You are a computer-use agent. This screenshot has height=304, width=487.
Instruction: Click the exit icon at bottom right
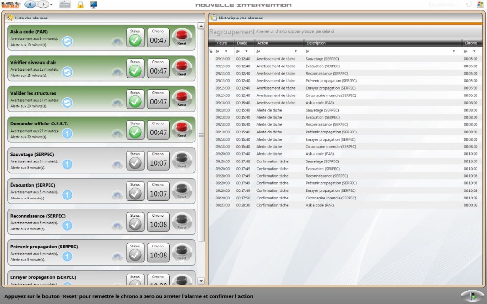click(x=472, y=296)
